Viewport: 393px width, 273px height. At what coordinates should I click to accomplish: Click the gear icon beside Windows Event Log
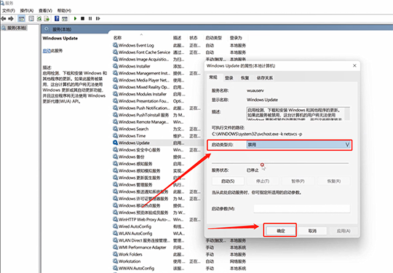(x=115, y=45)
